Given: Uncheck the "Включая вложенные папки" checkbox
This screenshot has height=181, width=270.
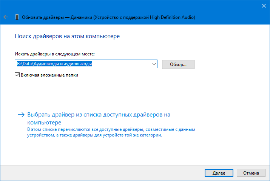Looking at the screenshot, I should [17, 75].
